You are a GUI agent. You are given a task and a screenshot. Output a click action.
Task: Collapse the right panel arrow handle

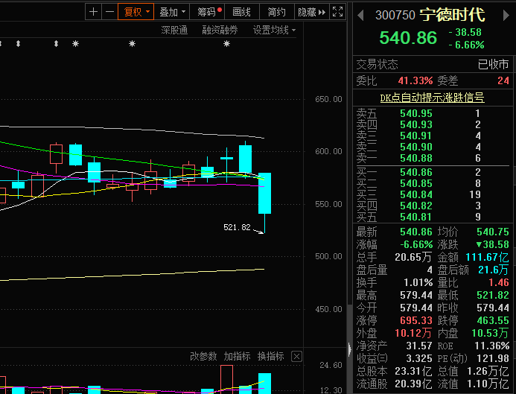349,349
